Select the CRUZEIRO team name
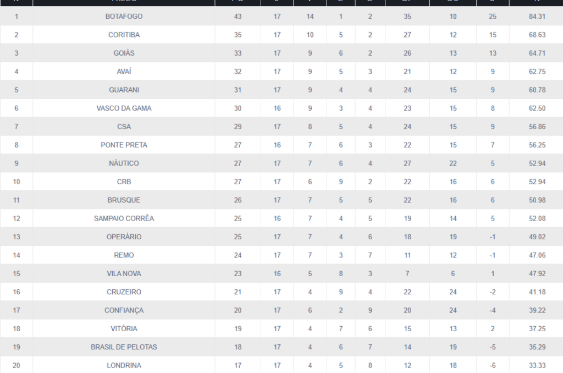This screenshot has height=373, width=563. coord(124,292)
